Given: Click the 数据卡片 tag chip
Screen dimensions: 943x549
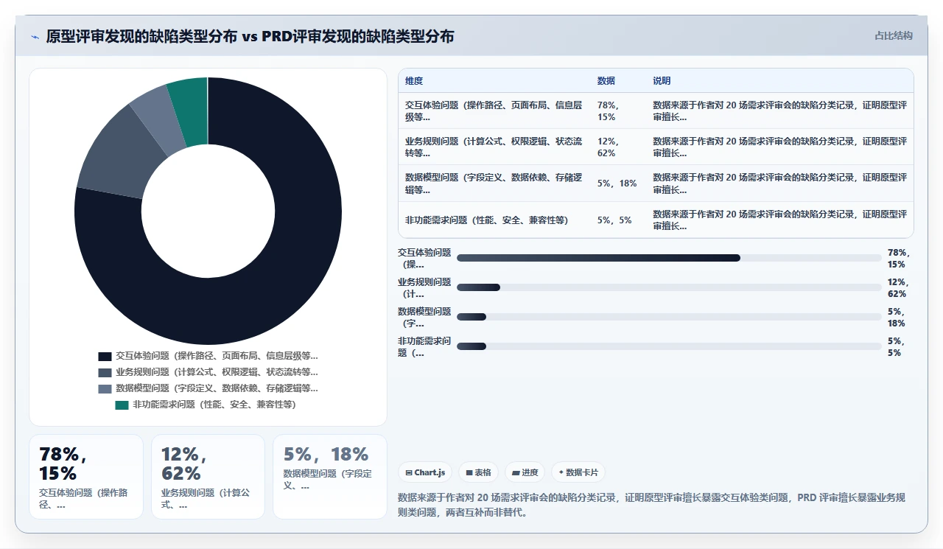Looking at the screenshot, I should [578, 472].
